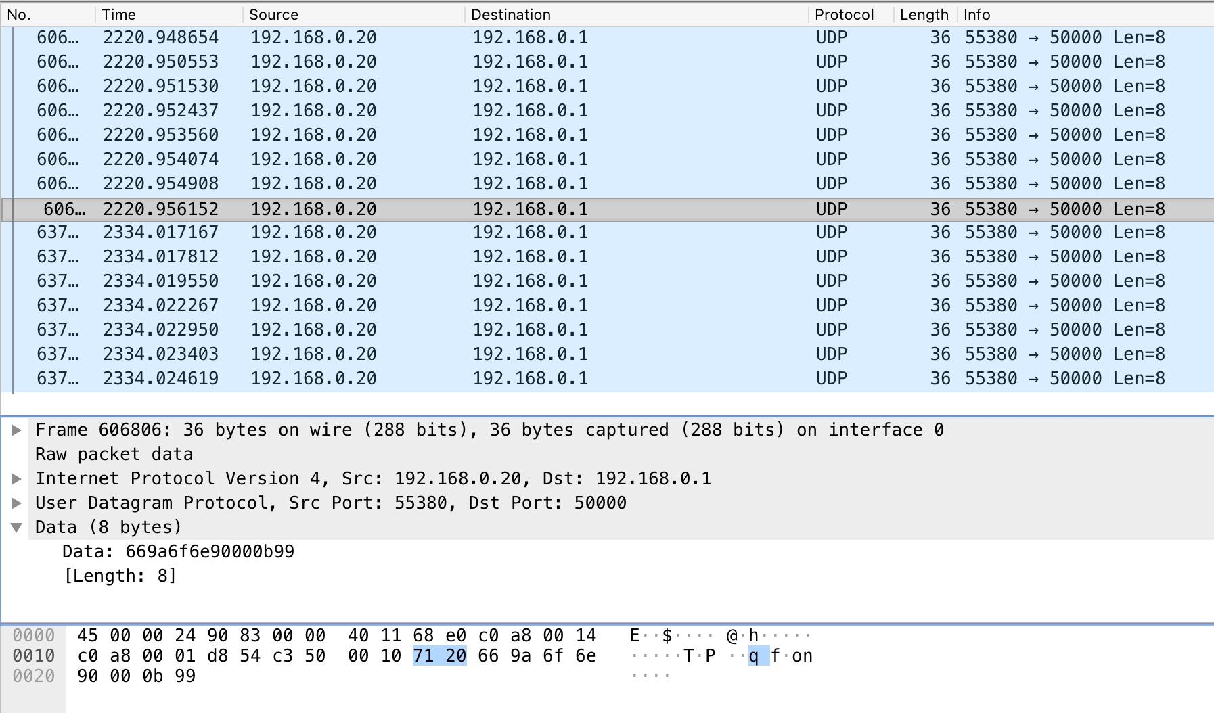Image resolution: width=1214 pixels, height=713 pixels.
Task: Click hex byte 45 at offset 0000
Action: 87,636
